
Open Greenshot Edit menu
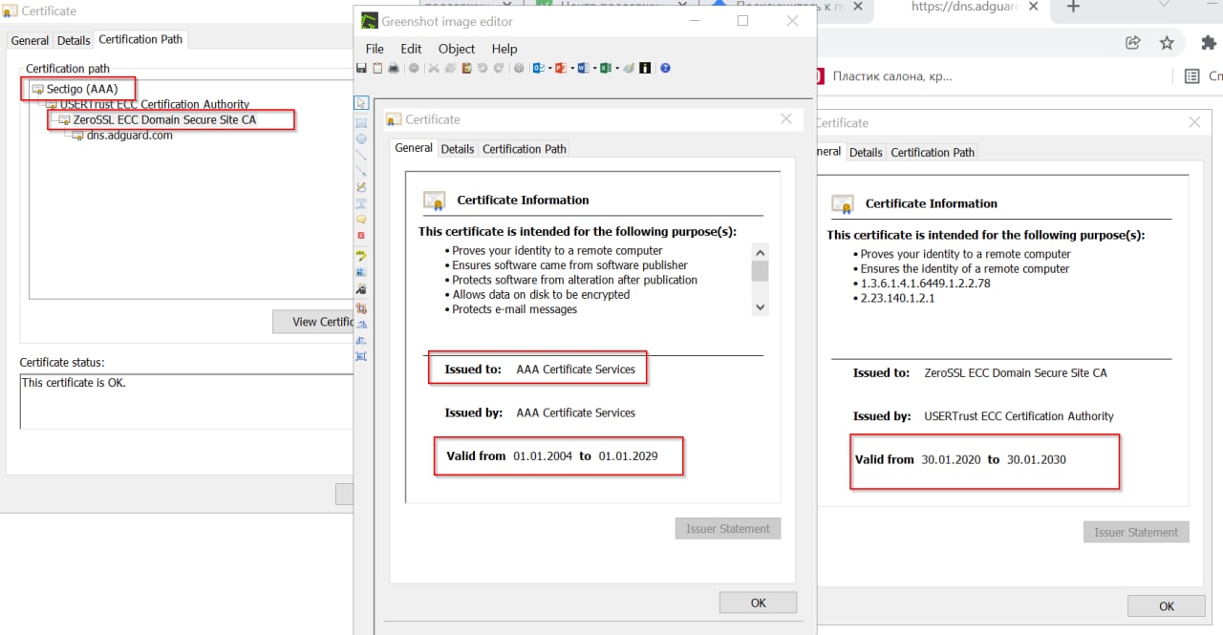point(411,49)
